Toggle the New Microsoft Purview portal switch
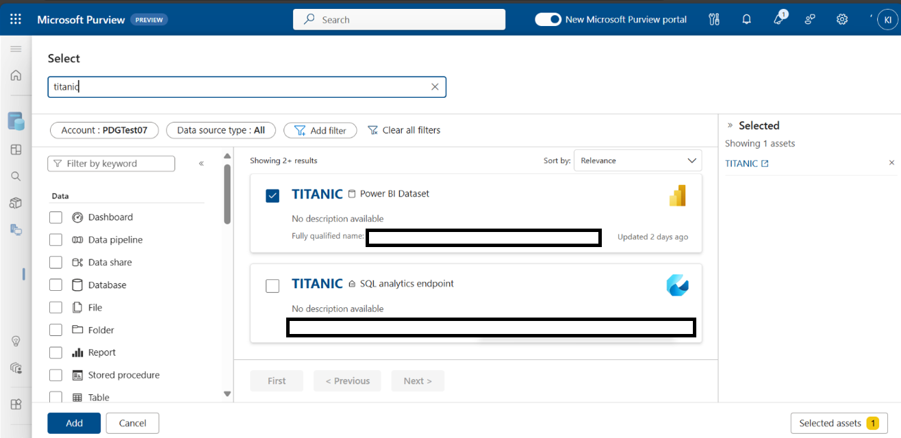Image resolution: width=901 pixels, height=438 pixels. (548, 19)
